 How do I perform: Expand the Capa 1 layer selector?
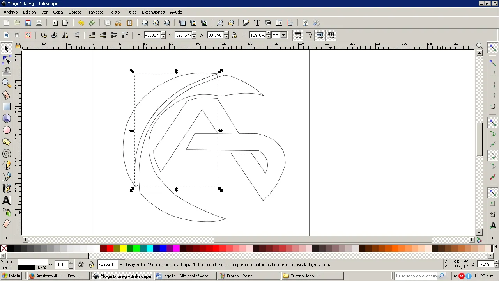(120, 265)
